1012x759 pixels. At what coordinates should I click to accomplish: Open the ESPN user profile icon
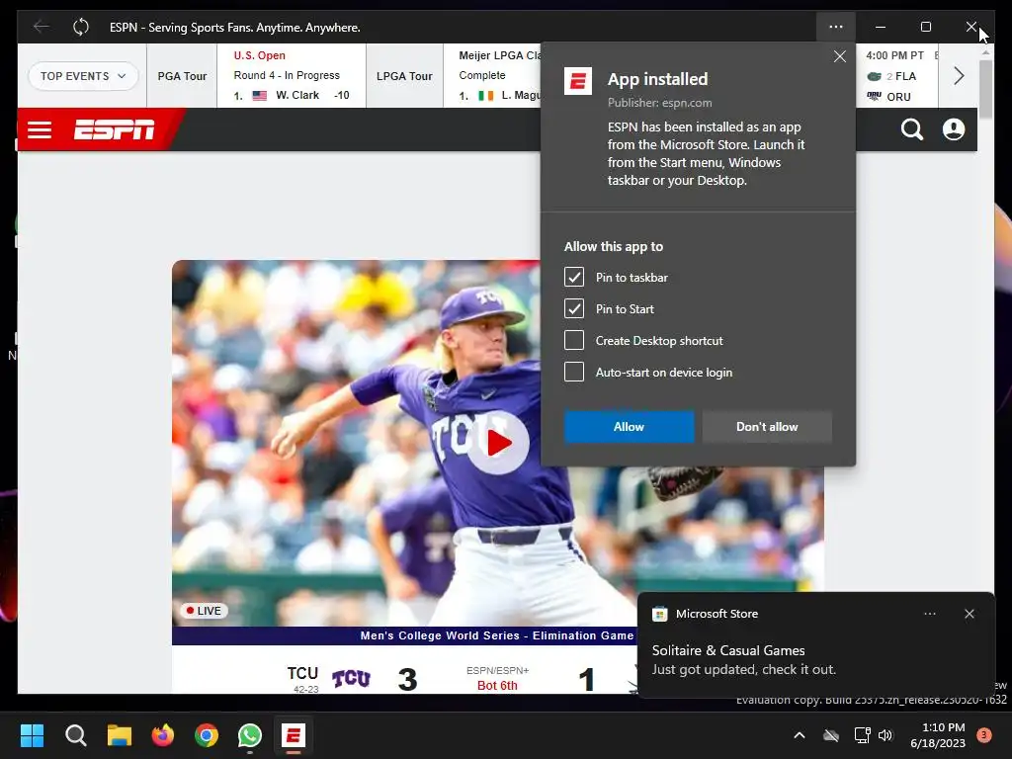click(x=954, y=129)
